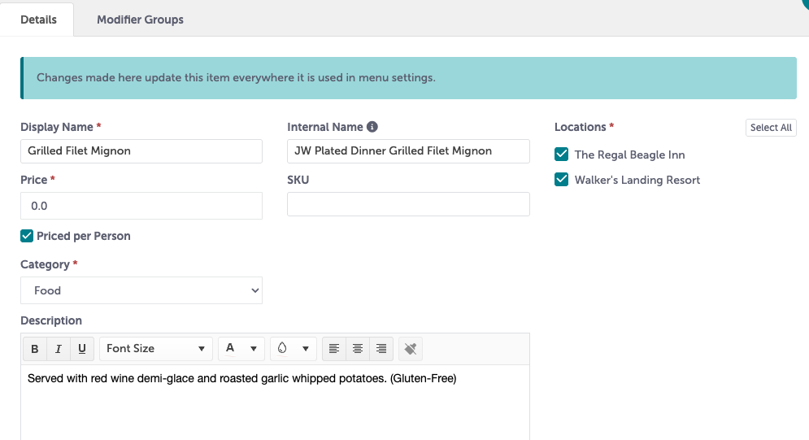
Task: Click the 'Category' label
Action: pos(45,264)
